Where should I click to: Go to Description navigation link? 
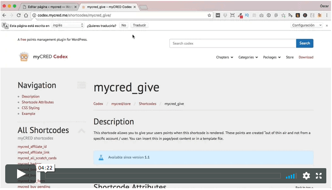[30, 96]
